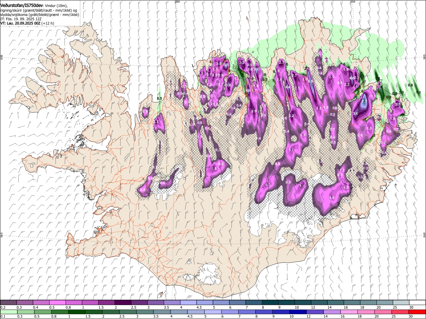Viewport: 426px width, 319px height.
Task: Select the 'VT: Lau. 20.09.2025 00Z (+12 h)' line
Action: point(27,24)
